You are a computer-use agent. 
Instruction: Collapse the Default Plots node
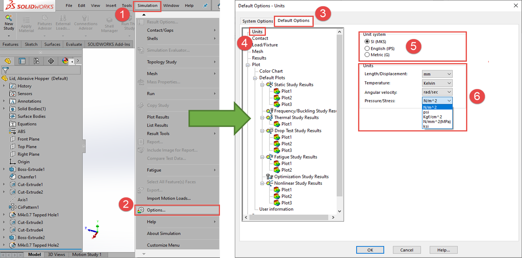255,78
